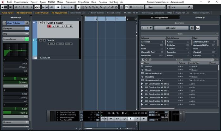Image resolution: width=221 pixels, height=131 pixels.
Task: Mute the Clean E-Guitar track
Action: pos(41,23)
